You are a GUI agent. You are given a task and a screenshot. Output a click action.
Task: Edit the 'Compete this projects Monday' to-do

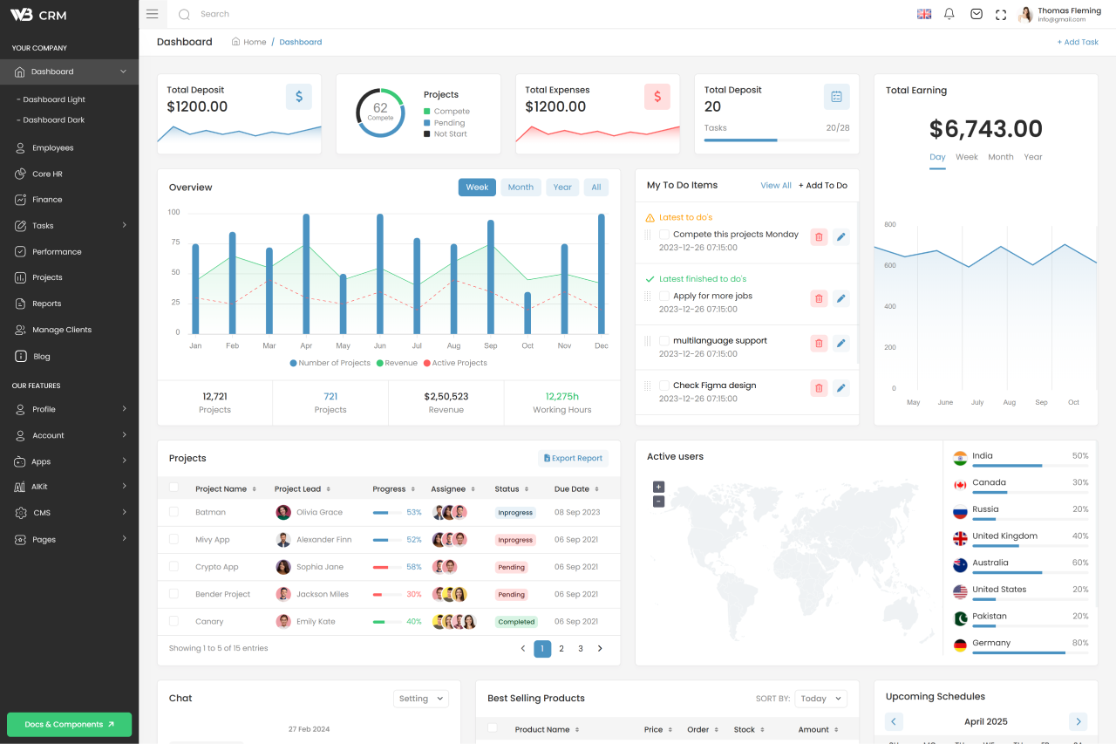840,236
